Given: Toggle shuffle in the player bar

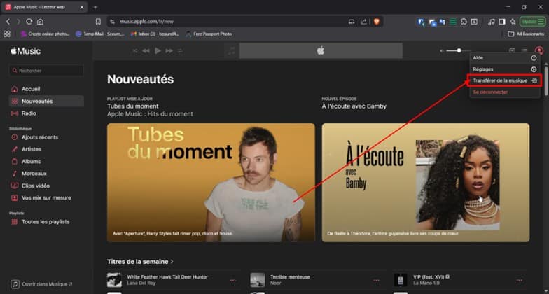Looking at the screenshot, I should coord(134,51).
